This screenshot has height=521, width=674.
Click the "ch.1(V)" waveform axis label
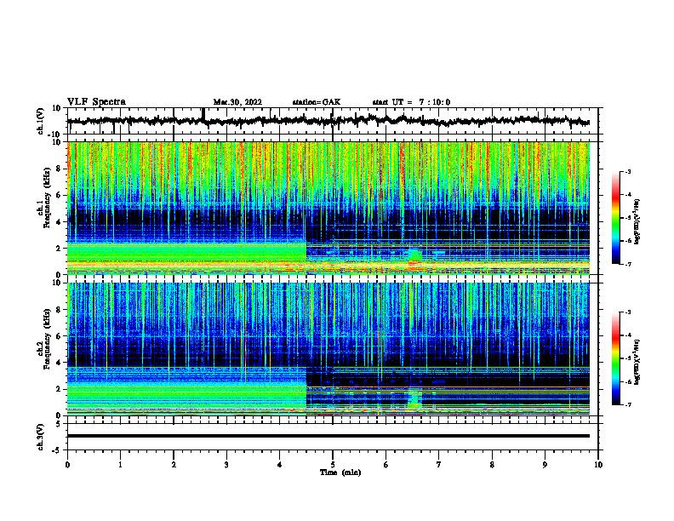(41, 121)
